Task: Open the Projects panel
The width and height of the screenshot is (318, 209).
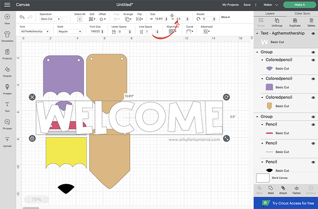Action: click(x=7, y=54)
